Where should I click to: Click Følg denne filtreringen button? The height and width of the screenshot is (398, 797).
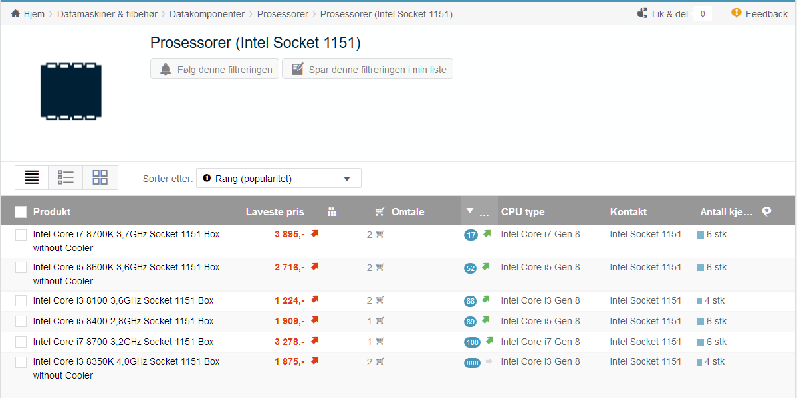tap(215, 69)
